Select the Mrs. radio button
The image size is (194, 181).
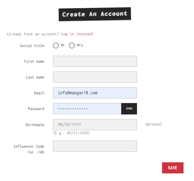(72, 46)
